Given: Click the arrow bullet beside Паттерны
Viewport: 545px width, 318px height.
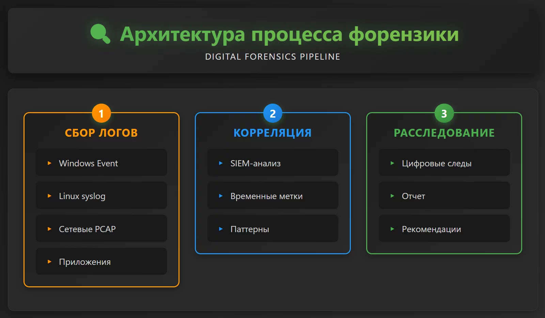Looking at the screenshot, I should pos(221,229).
